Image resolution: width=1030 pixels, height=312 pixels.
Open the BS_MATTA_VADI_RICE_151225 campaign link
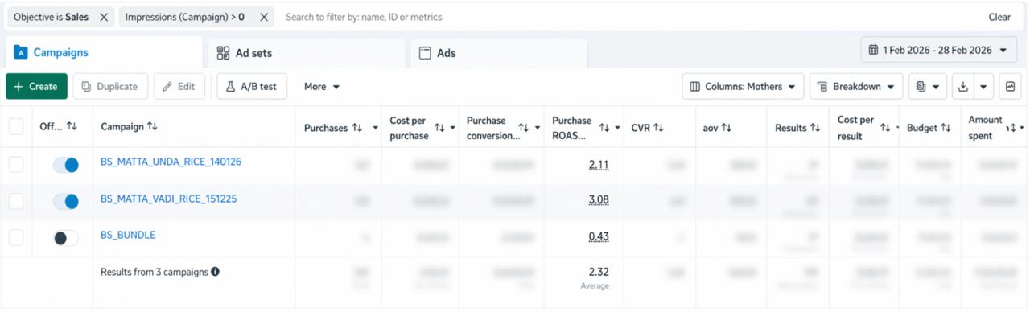pyautogui.click(x=168, y=199)
